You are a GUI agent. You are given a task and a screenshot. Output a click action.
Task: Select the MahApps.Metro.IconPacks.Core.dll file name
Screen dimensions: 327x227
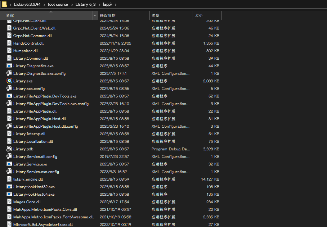pyautogui.click(x=45, y=209)
